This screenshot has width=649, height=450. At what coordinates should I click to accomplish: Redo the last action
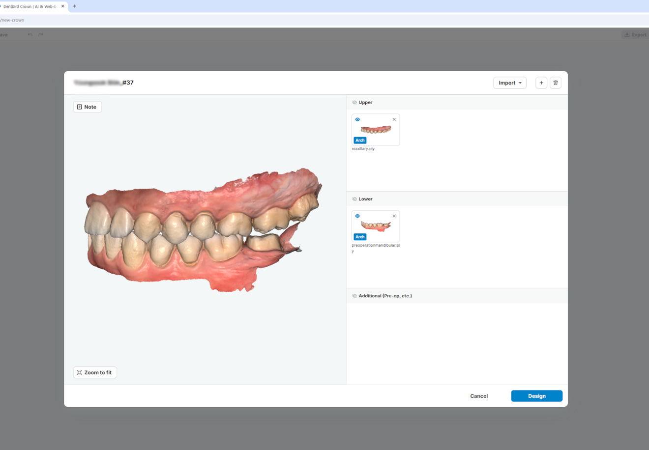pyautogui.click(x=40, y=34)
